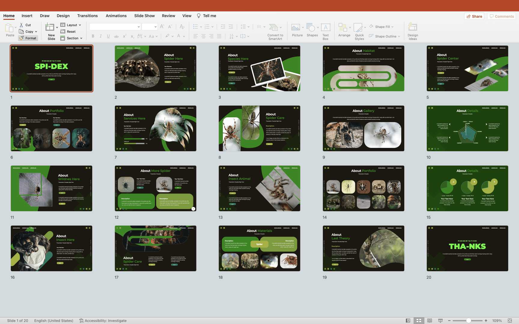519x324 pixels.
Task: Click the New Slide icon
Action: tap(50, 28)
